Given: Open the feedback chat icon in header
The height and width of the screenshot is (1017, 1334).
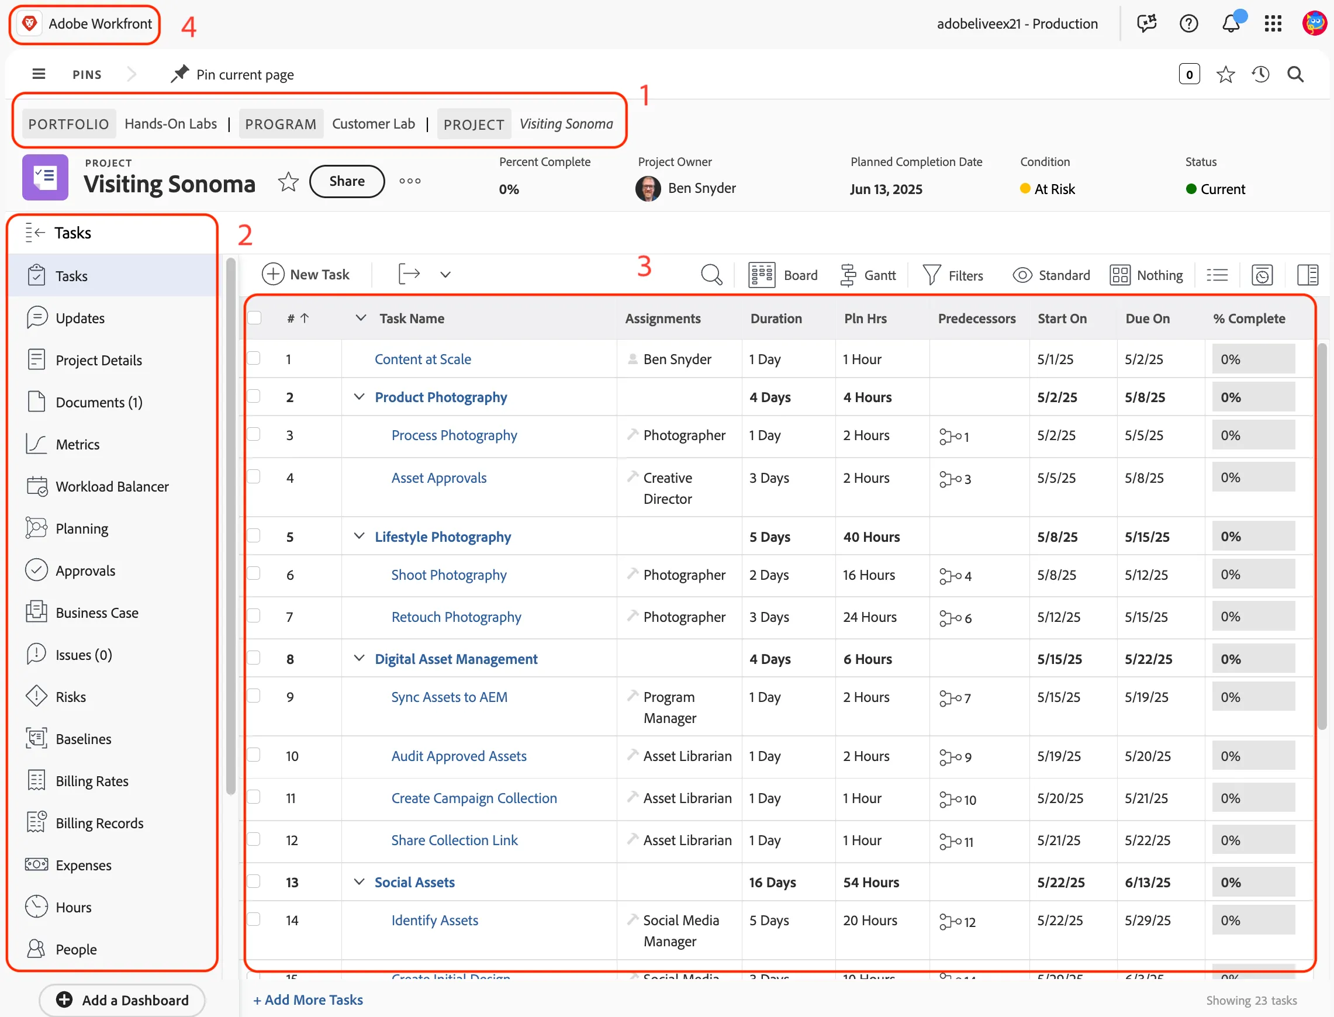Looking at the screenshot, I should [1147, 23].
